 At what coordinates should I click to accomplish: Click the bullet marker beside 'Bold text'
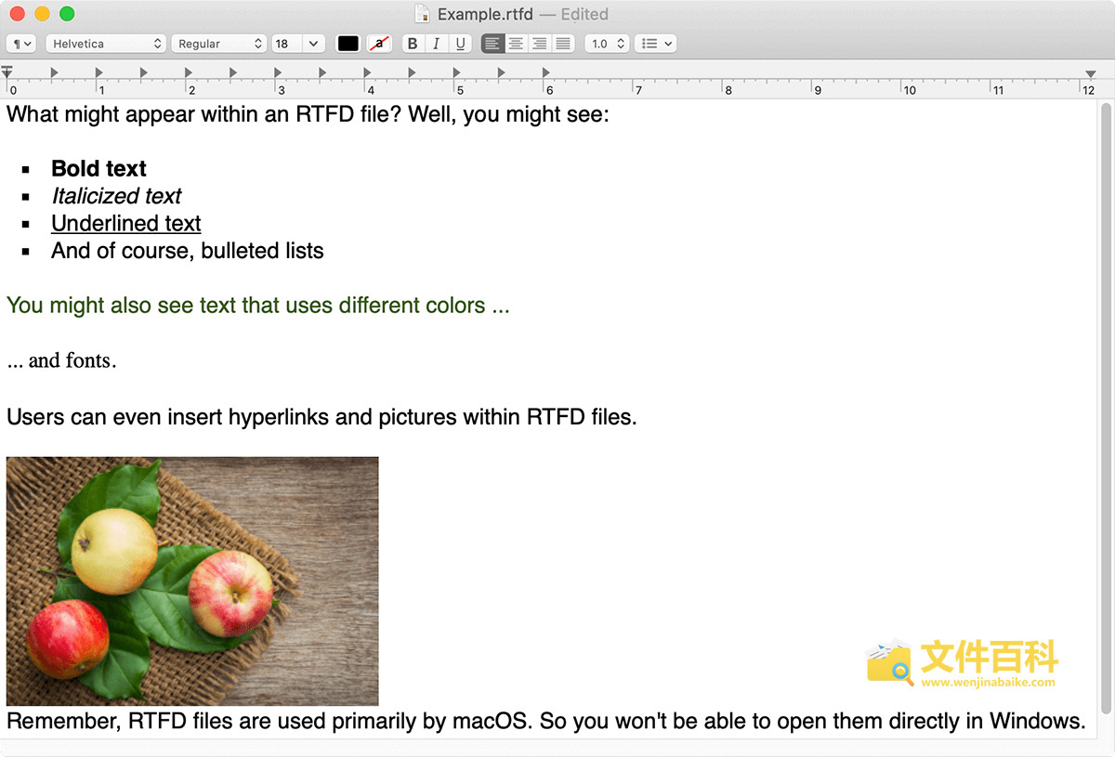click(26, 170)
